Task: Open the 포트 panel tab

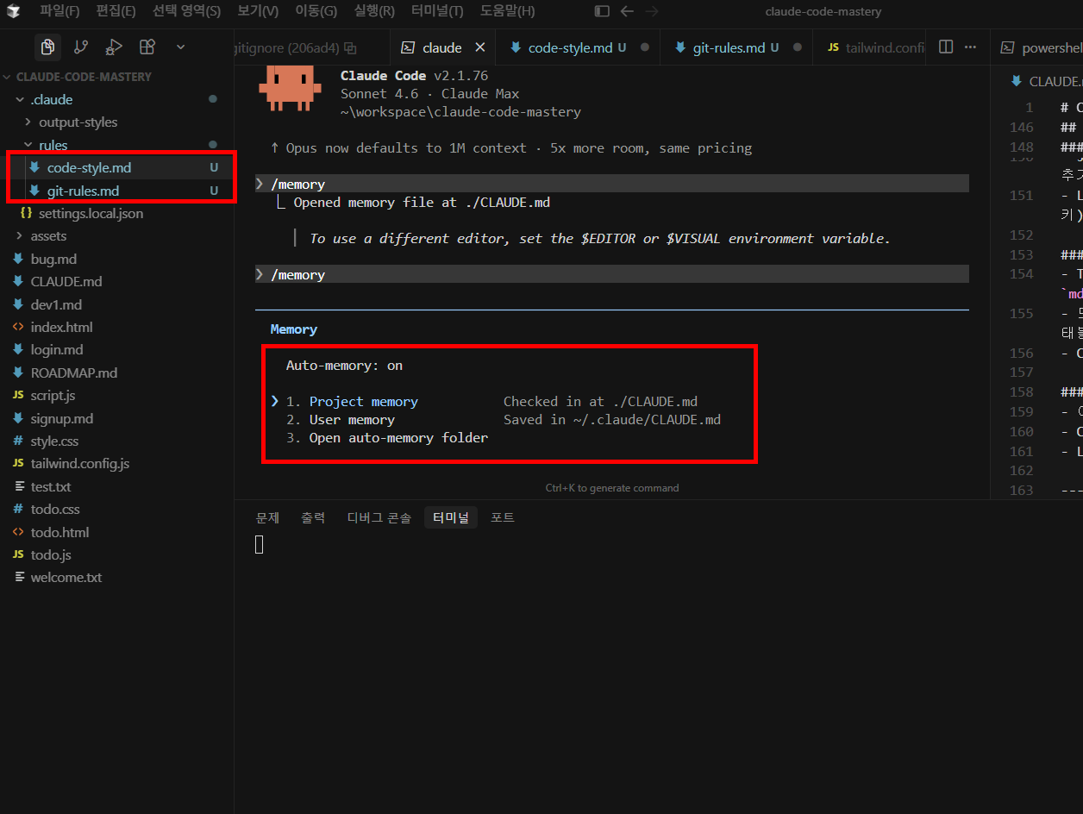Action: pos(503,517)
